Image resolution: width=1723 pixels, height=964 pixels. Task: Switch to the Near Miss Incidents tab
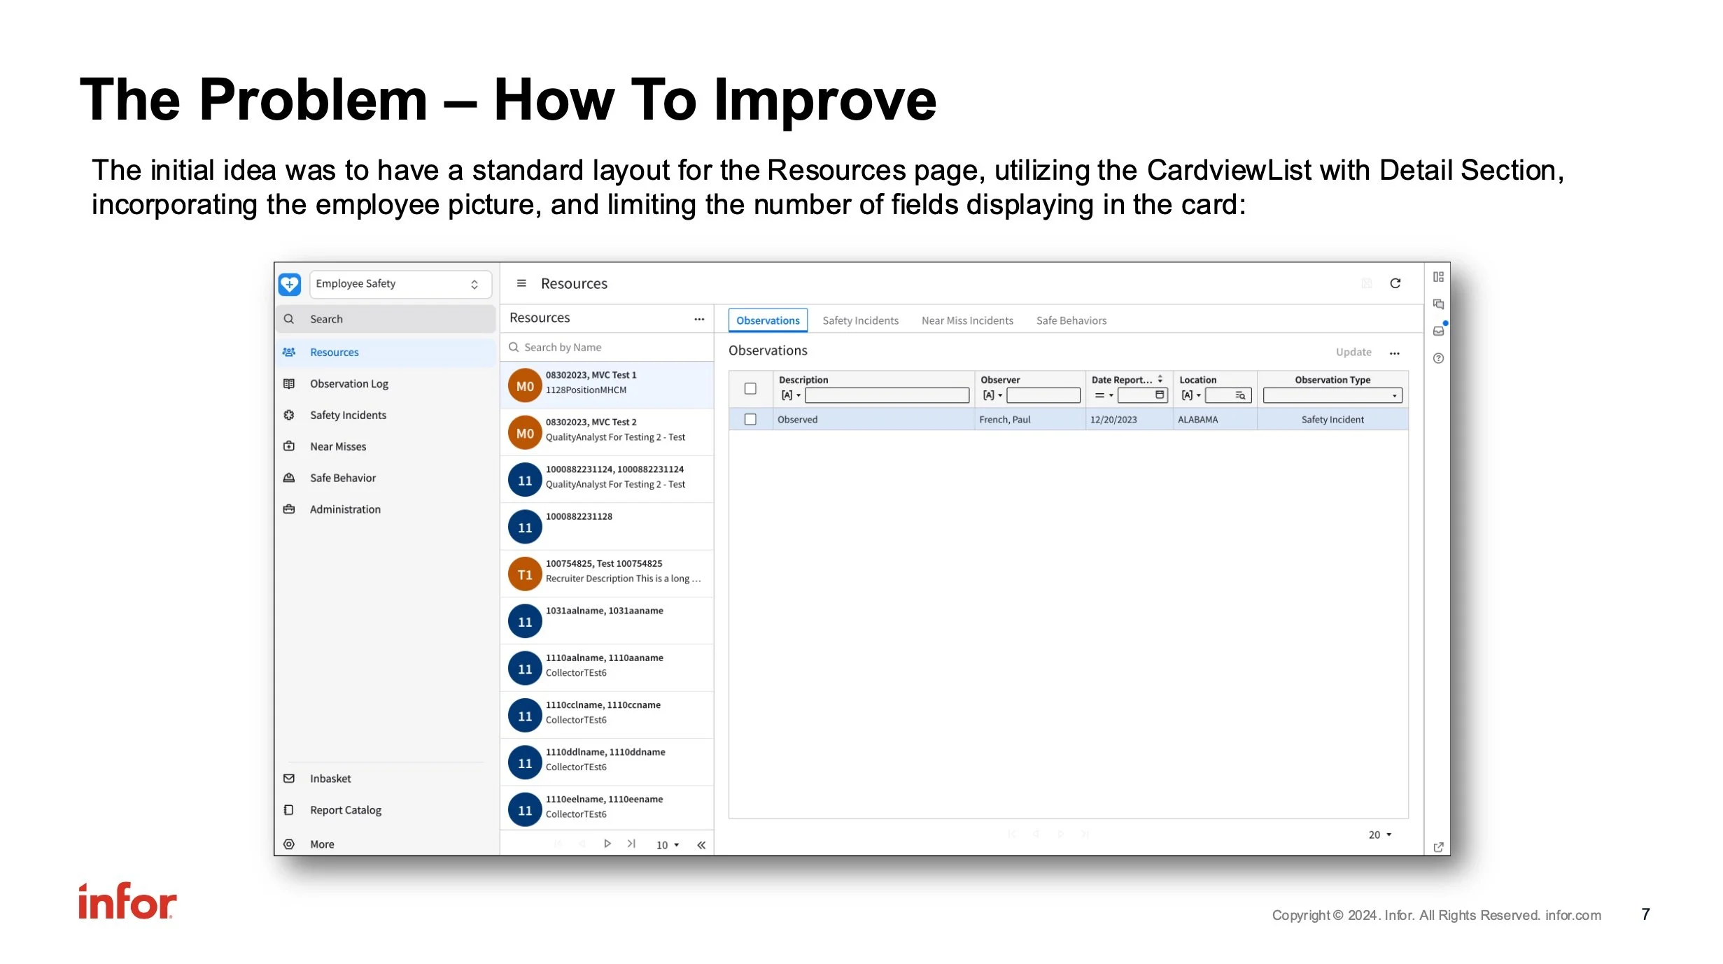point(966,320)
